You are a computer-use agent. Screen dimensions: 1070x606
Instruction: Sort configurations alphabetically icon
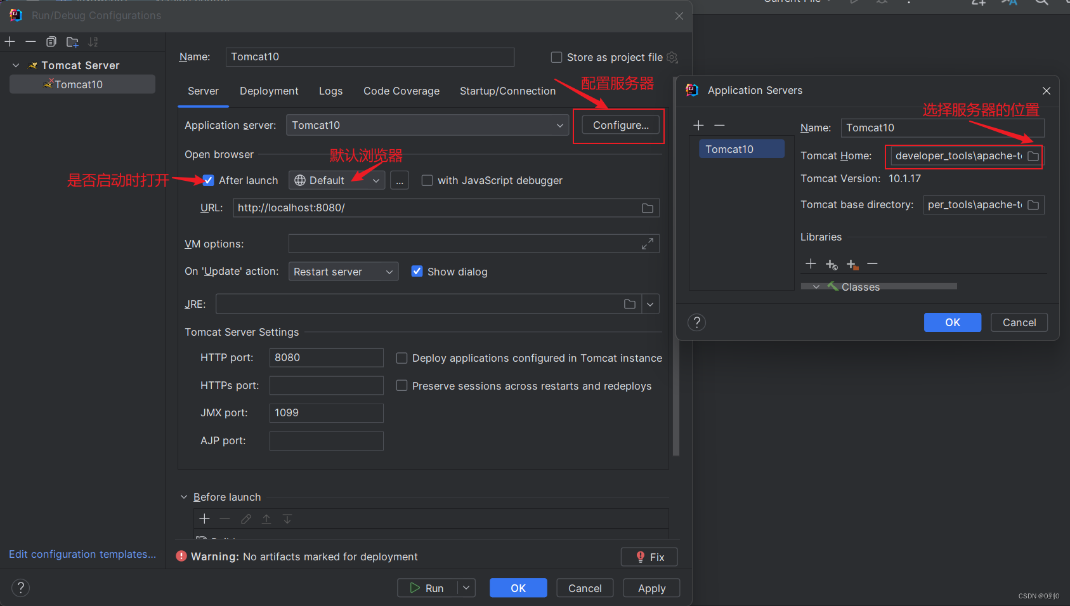click(93, 42)
